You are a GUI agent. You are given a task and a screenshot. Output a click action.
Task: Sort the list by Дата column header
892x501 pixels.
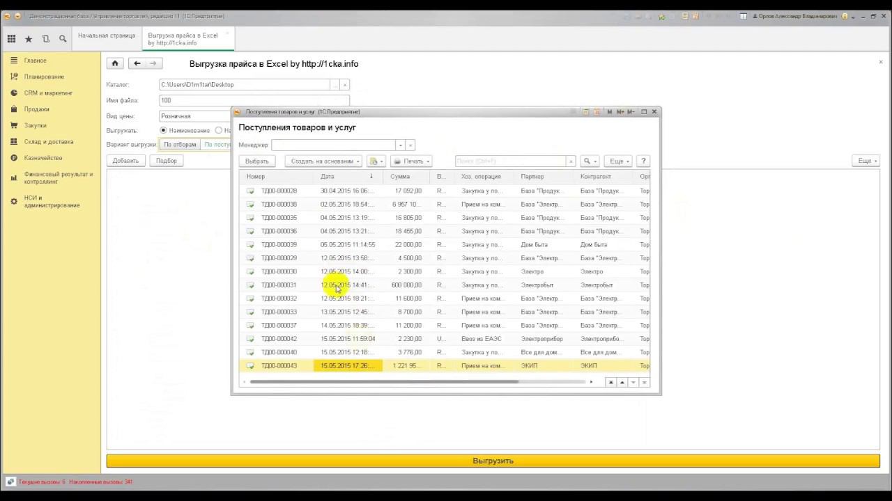pyautogui.click(x=347, y=177)
